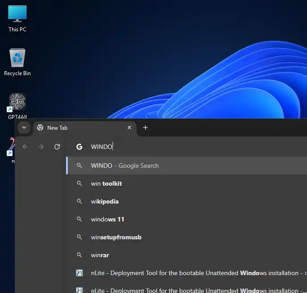Open a new tab with plus button
This screenshot has height=293, width=307.
[145, 128]
